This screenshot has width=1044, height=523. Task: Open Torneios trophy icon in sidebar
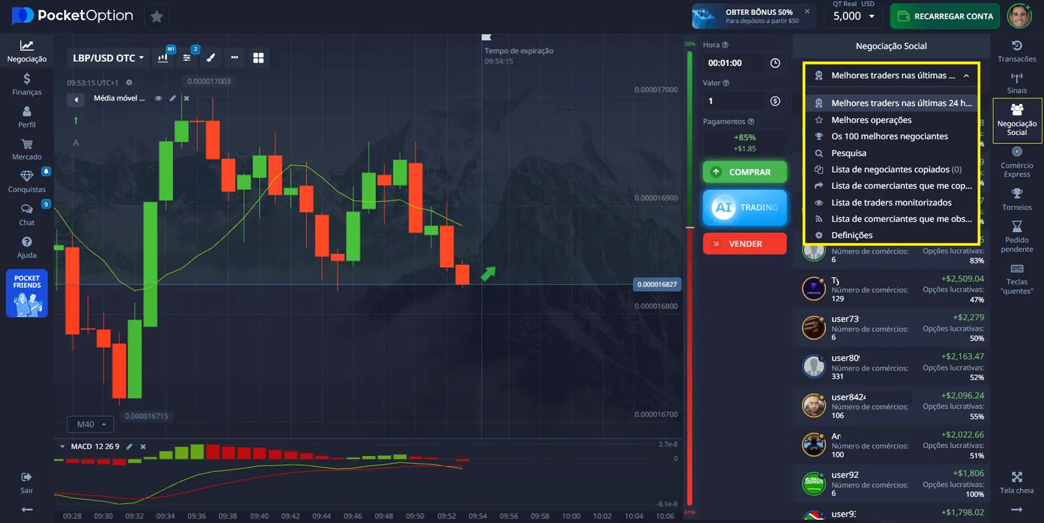point(1017,199)
